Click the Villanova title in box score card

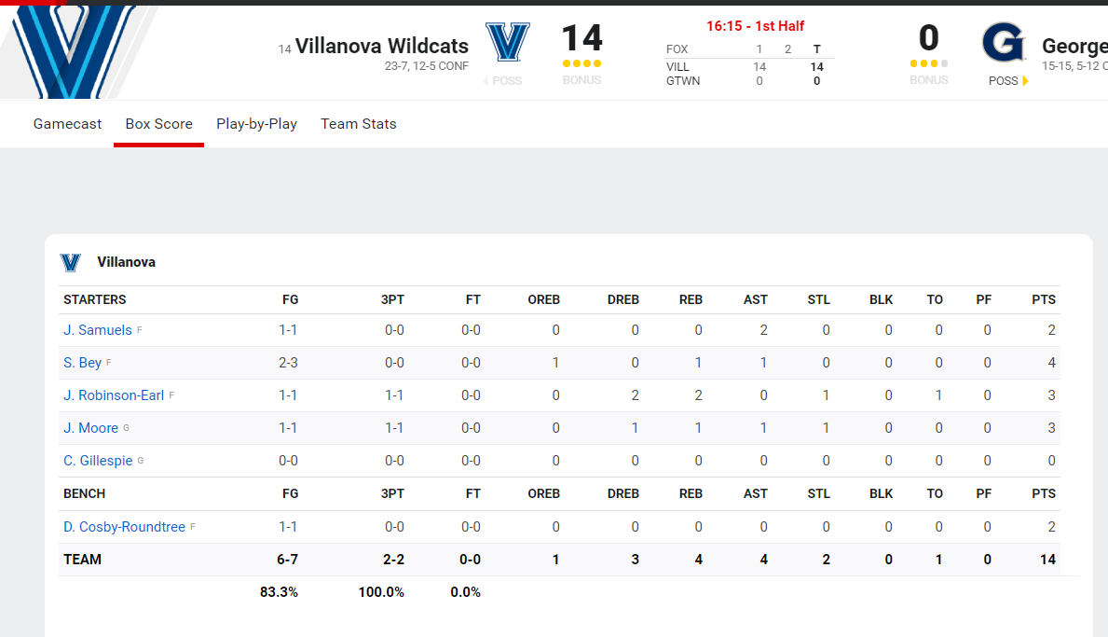(x=126, y=263)
